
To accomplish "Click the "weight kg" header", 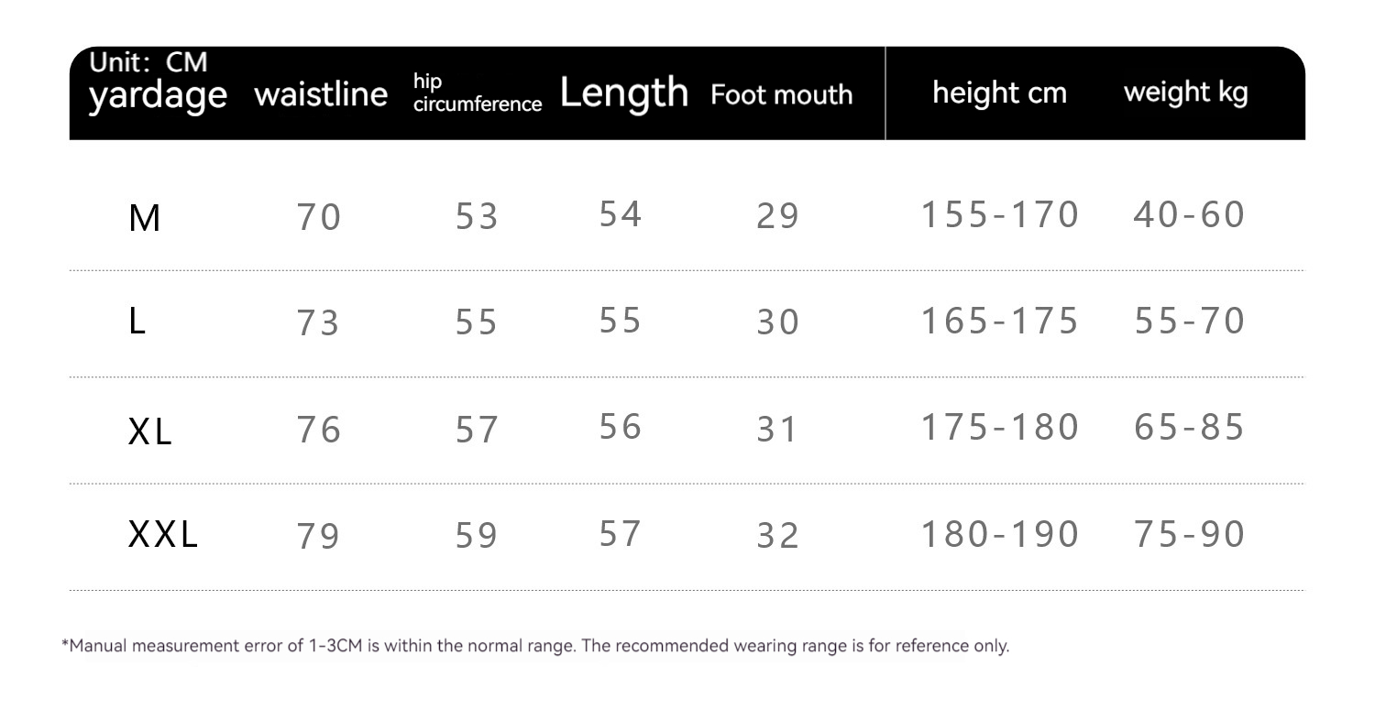I will (1185, 92).
